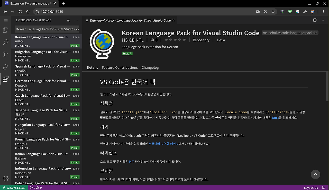Click the install count cloud icon
The image size is (329, 190).
[152, 40]
